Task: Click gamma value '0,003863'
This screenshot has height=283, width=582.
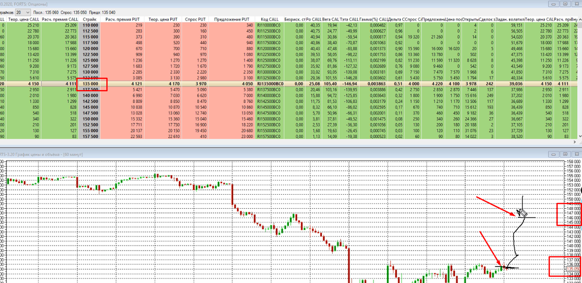Action: click(377, 83)
